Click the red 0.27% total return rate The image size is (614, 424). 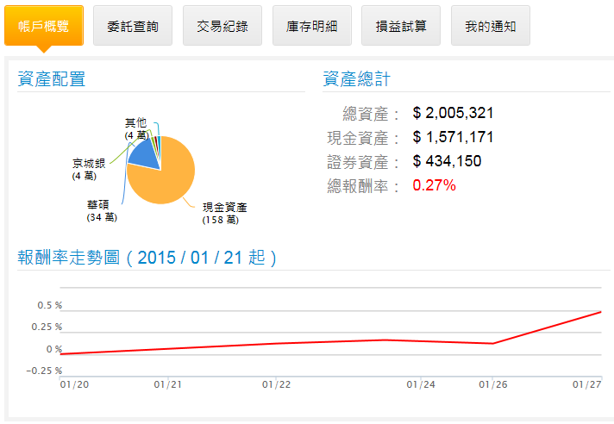(434, 185)
